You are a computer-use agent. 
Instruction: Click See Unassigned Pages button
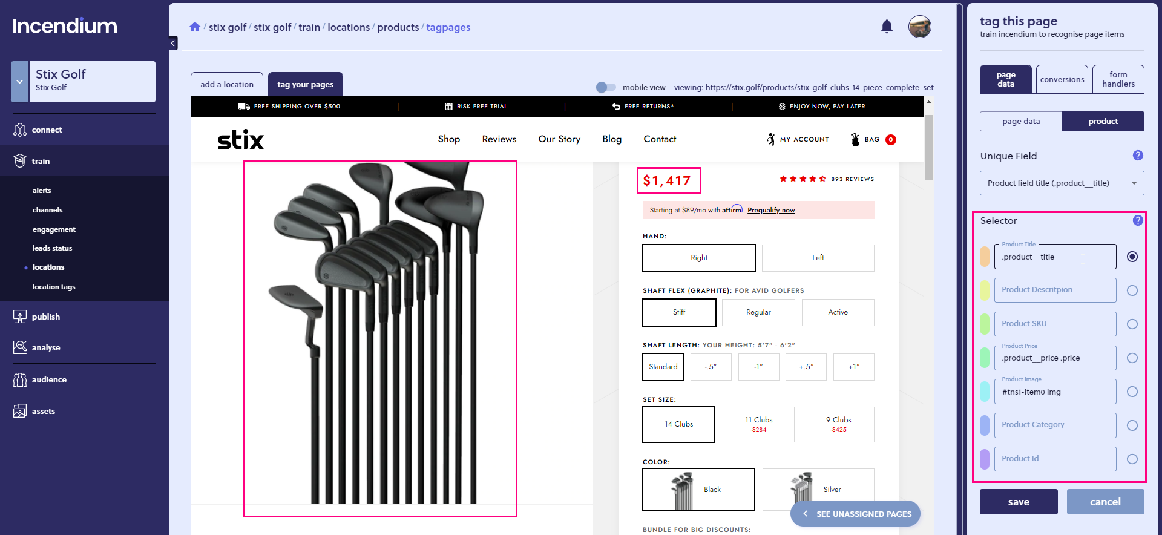coord(855,514)
